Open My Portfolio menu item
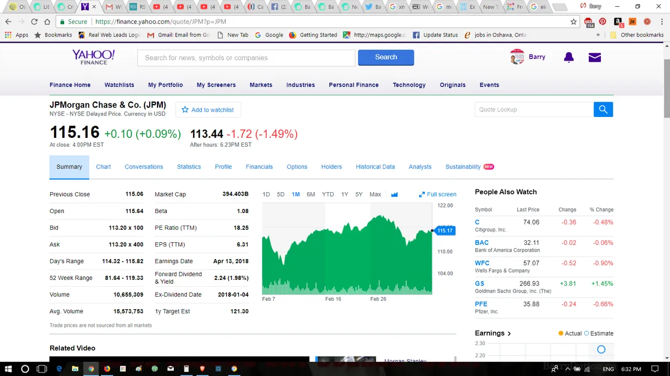 (165, 85)
